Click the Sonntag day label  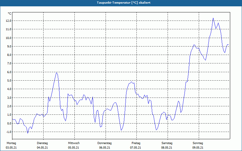click(198, 143)
